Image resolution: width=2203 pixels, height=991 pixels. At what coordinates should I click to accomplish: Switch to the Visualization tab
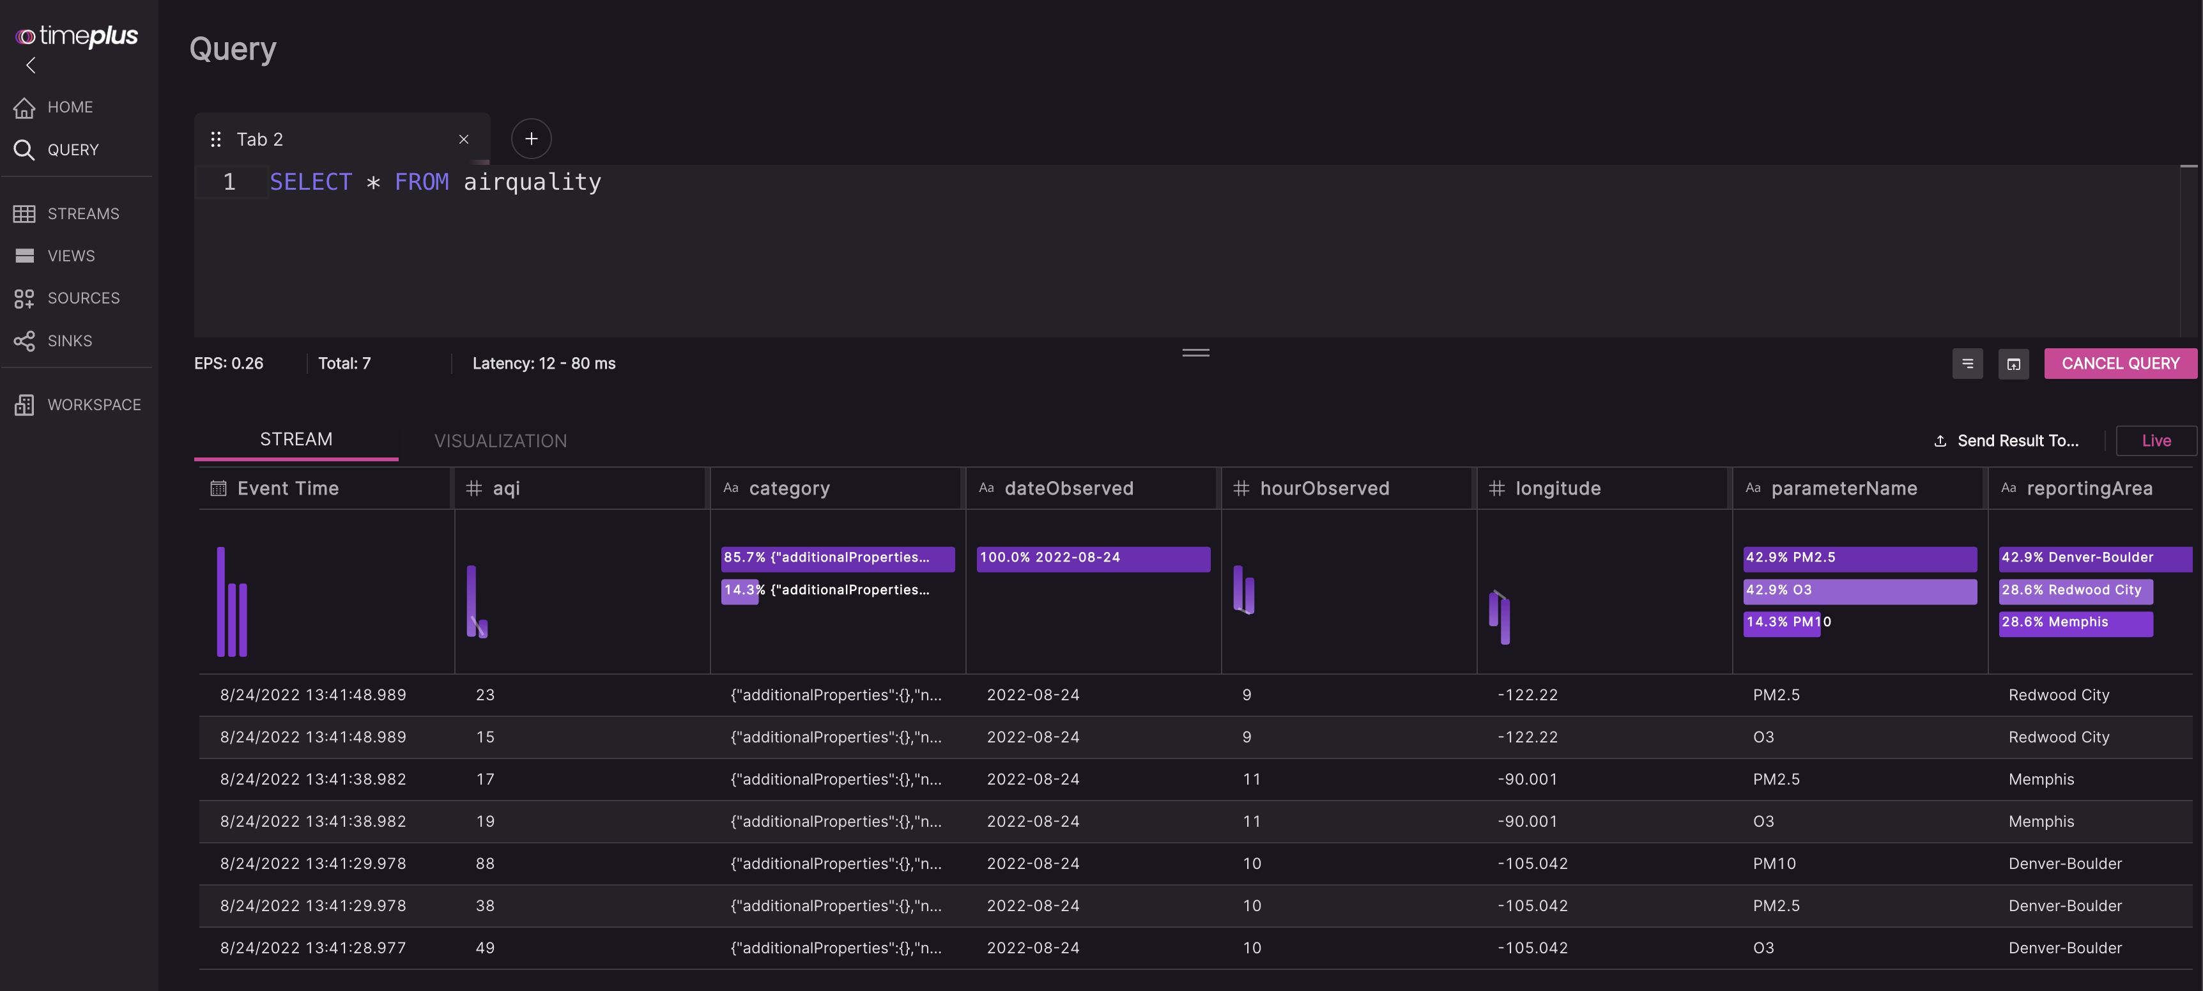coord(500,440)
